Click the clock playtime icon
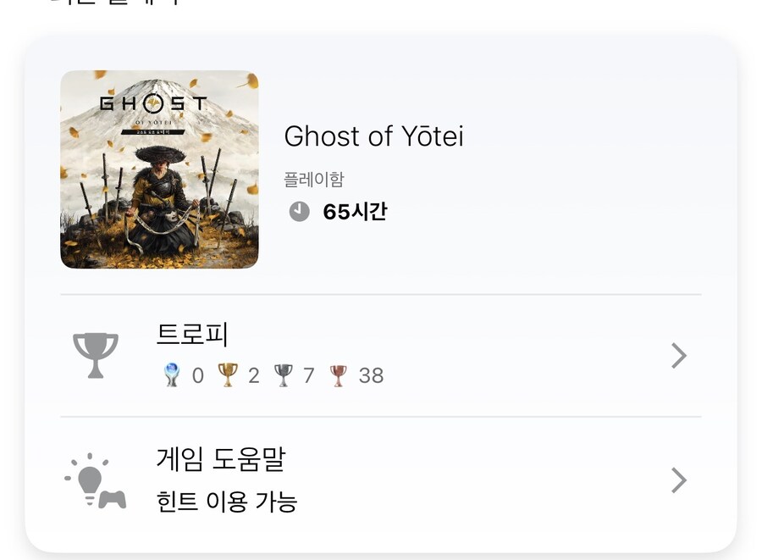The width and height of the screenshot is (762, 560). click(x=299, y=212)
